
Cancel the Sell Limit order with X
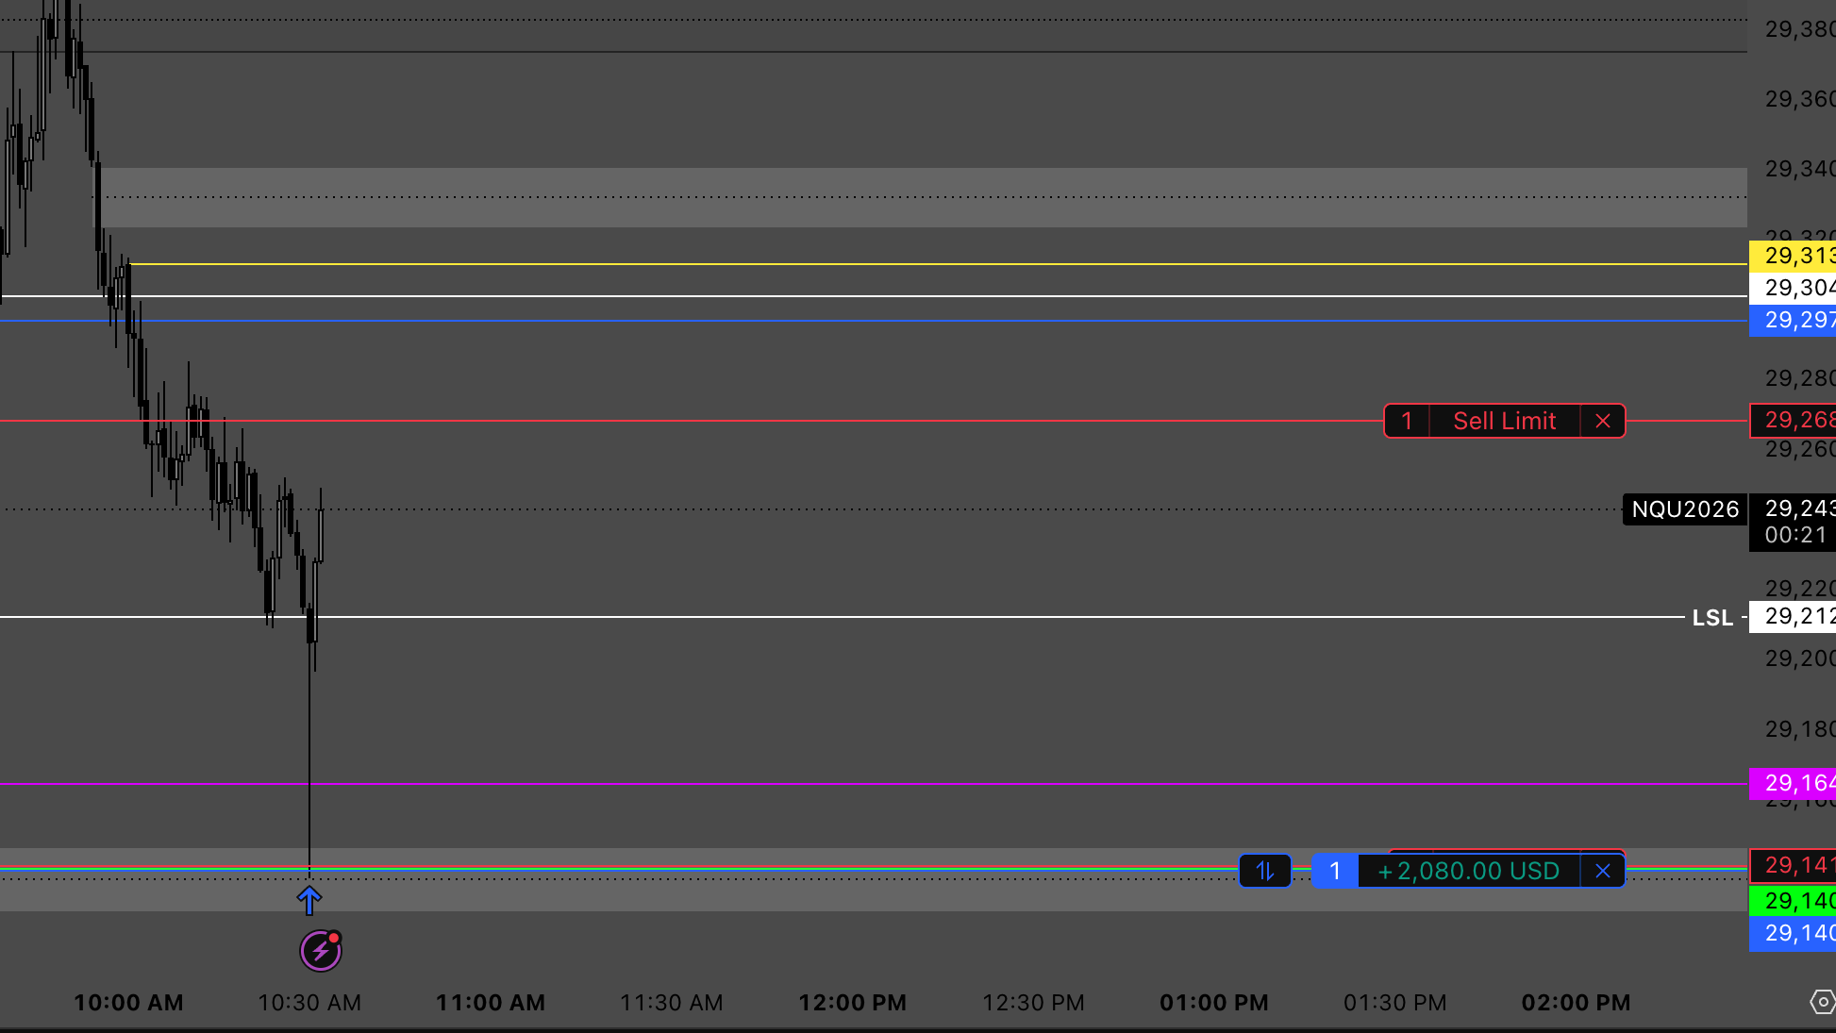[1603, 421]
